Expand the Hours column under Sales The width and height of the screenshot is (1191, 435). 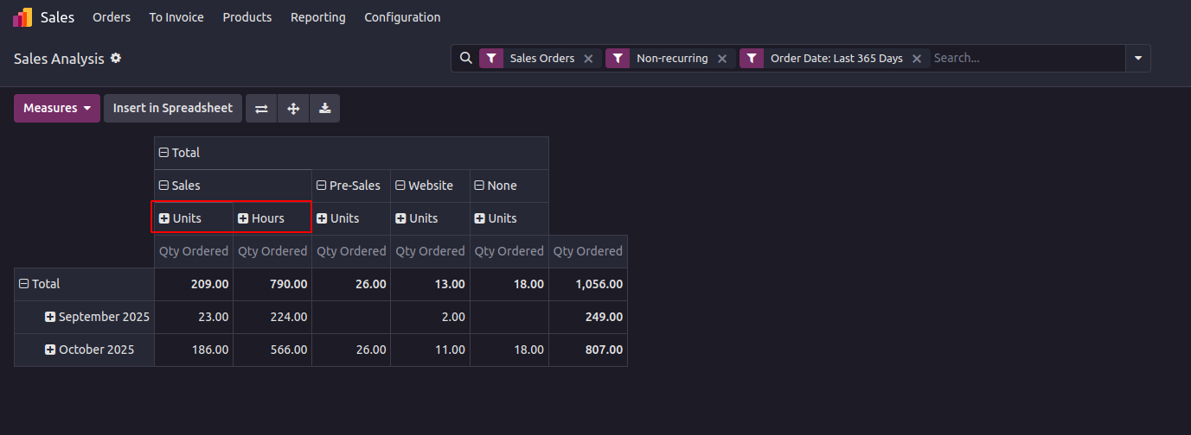(x=243, y=218)
